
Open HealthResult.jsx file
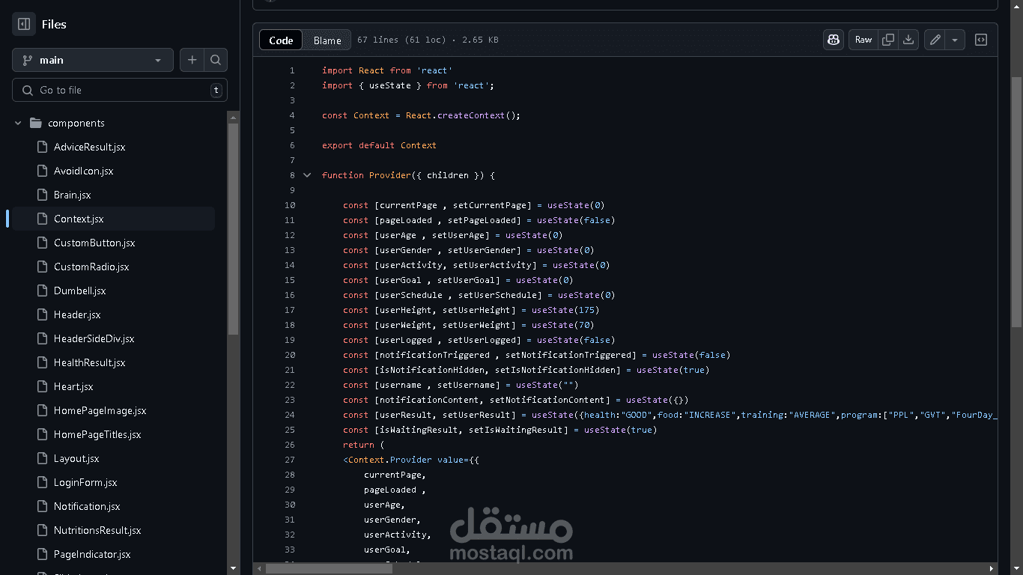89,362
